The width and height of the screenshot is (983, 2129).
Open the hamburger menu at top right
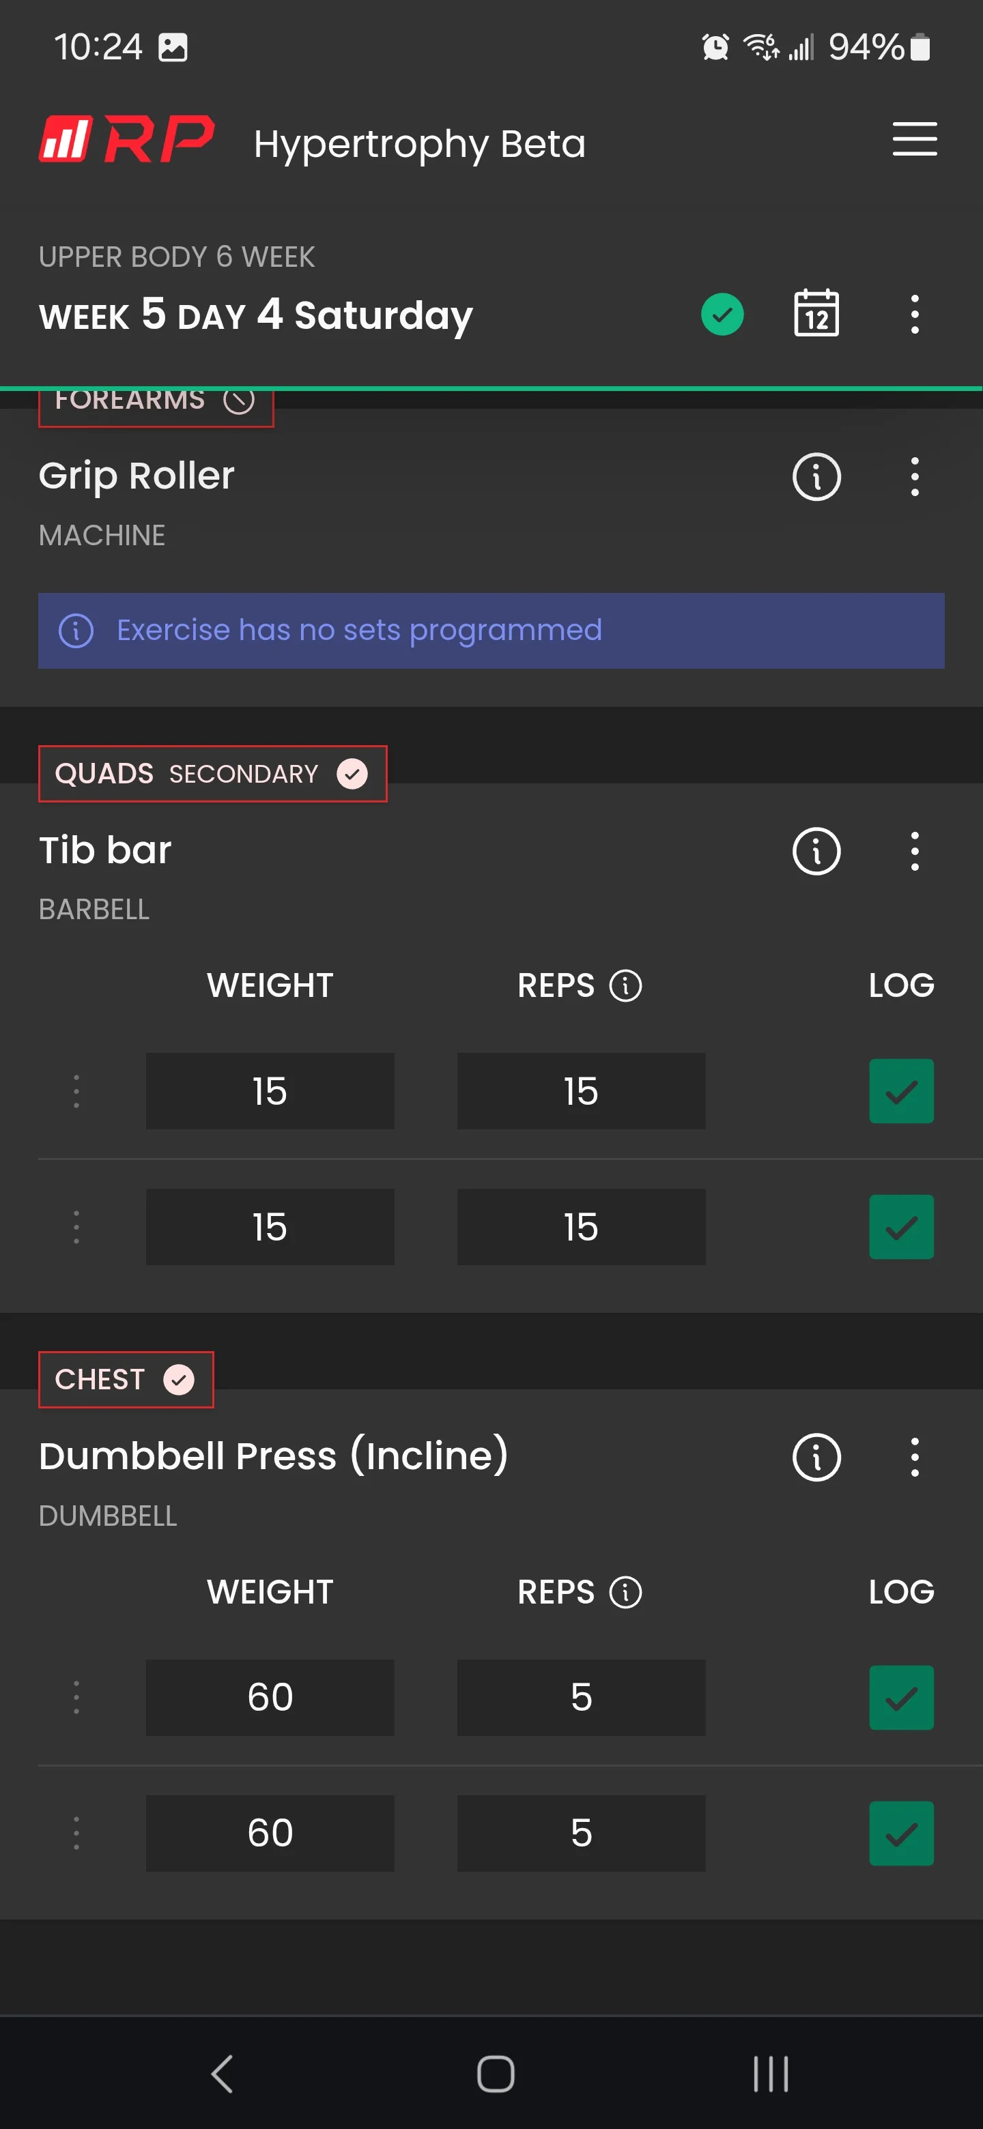point(914,139)
